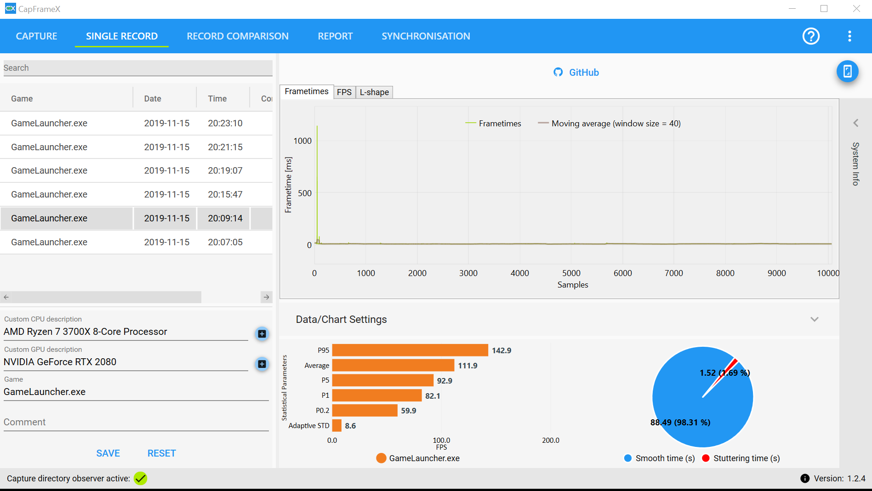Viewport: 872px width, 491px height.
Task: Select the record captured at 20:07:05
Action: pyautogui.click(x=136, y=242)
